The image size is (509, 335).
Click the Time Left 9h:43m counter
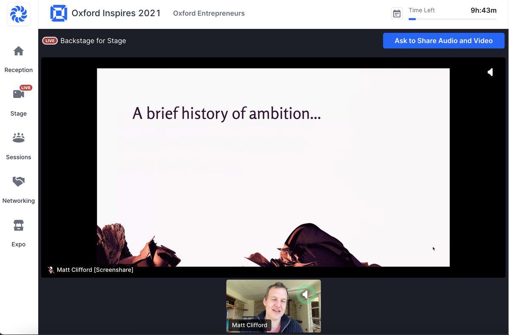click(x=486, y=10)
